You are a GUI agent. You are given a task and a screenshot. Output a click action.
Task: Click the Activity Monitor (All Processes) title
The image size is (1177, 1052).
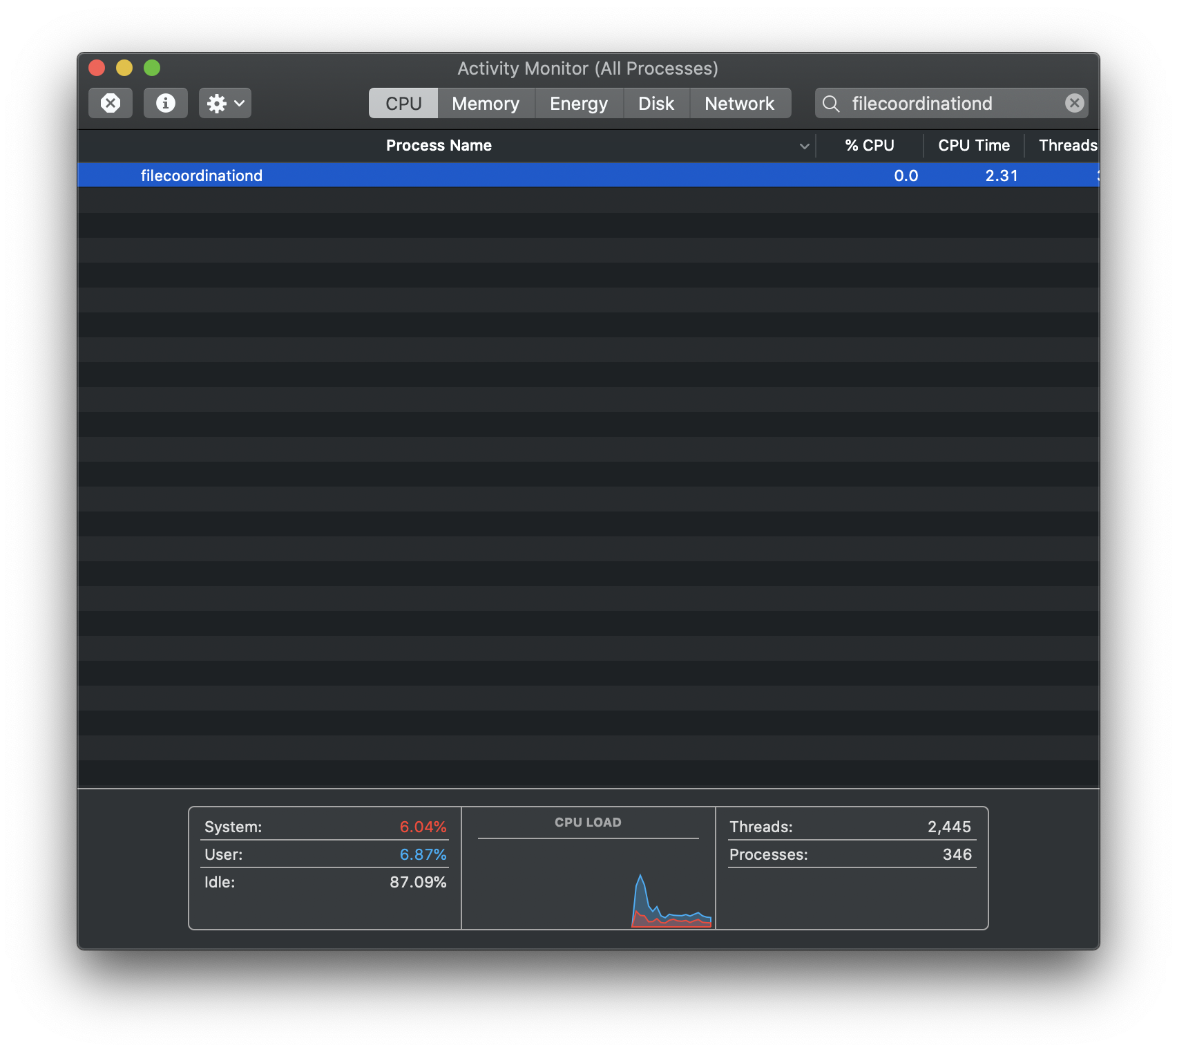pyautogui.click(x=588, y=68)
